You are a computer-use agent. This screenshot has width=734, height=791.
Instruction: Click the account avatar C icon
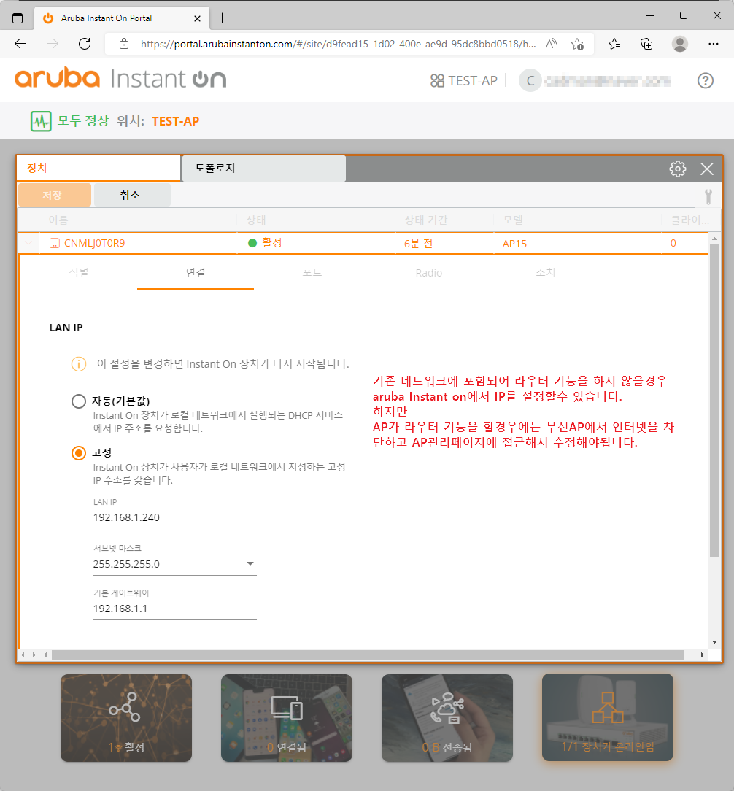pos(530,81)
